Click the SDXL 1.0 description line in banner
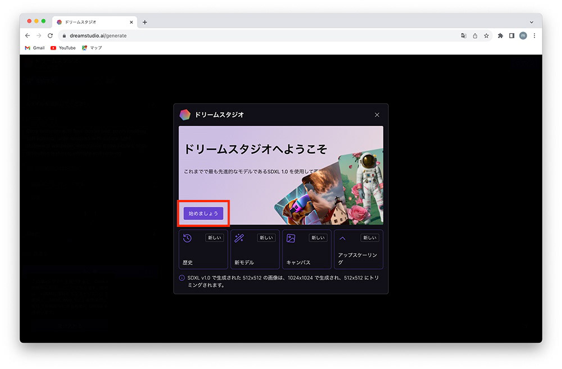Viewport: 562px width, 369px height. (249, 172)
